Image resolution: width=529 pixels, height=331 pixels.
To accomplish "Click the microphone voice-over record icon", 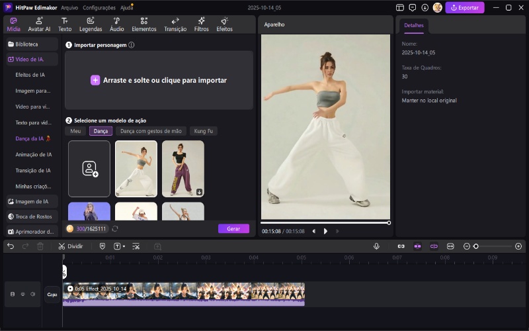I will click(x=376, y=246).
